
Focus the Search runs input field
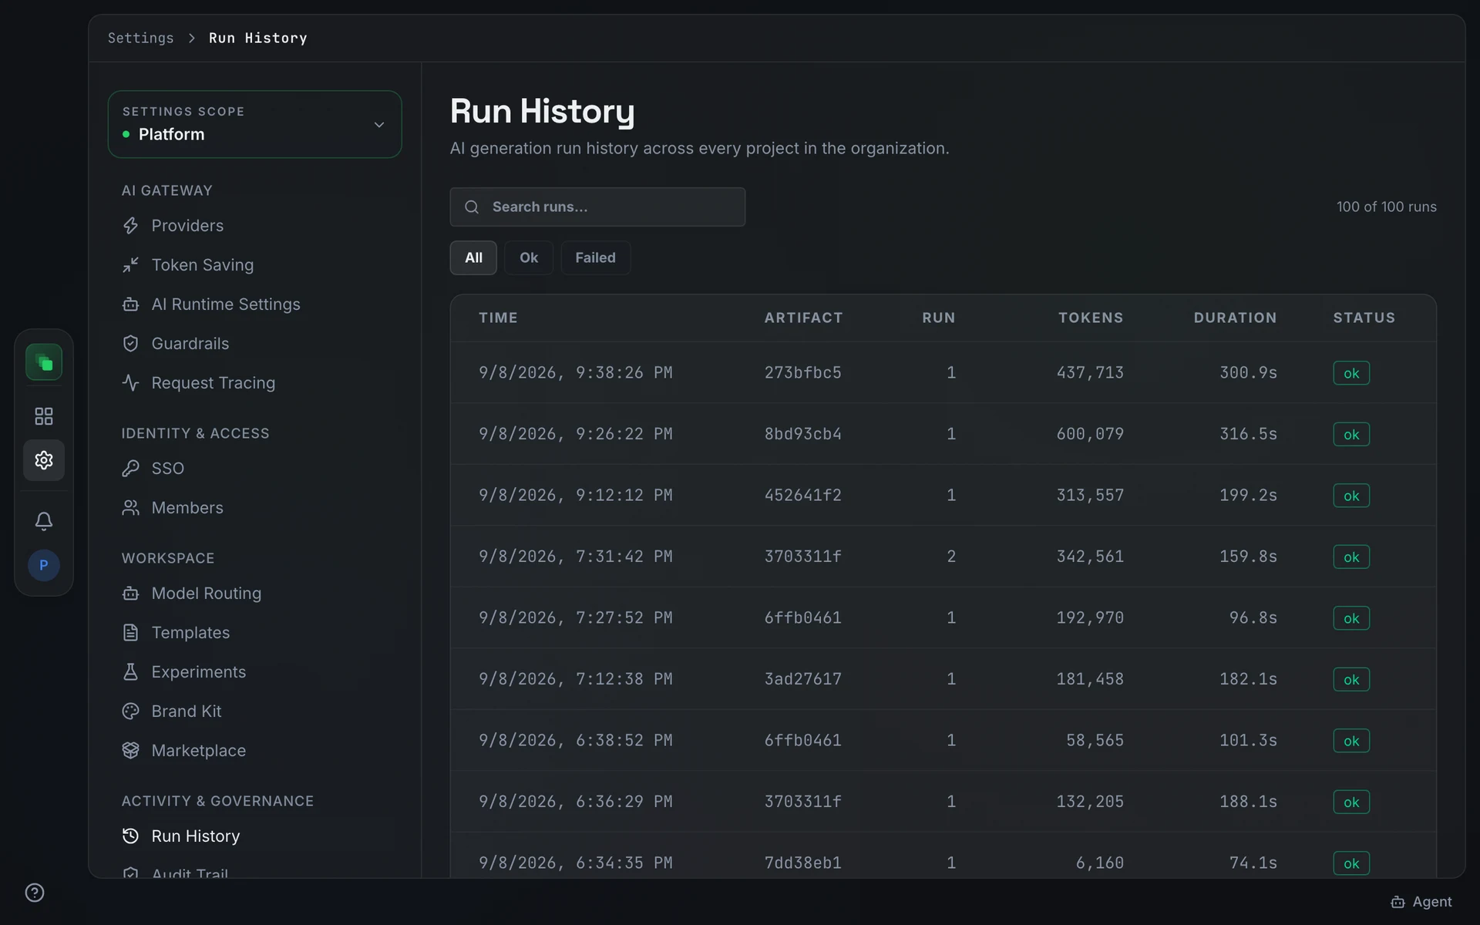[597, 207]
